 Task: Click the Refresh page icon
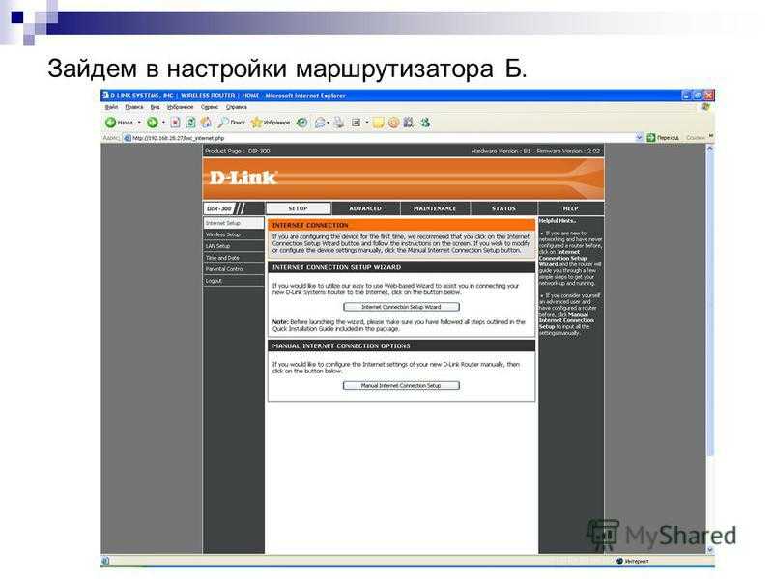[x=190, y=123]
